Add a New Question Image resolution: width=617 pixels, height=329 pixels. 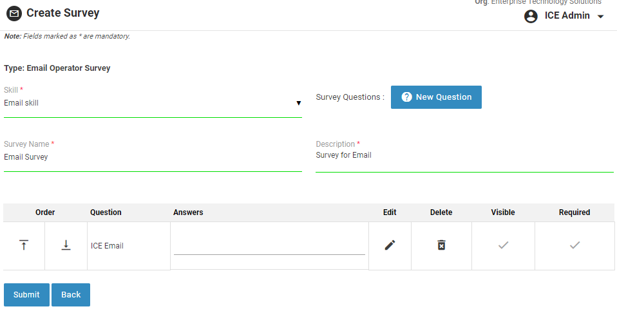436,97
